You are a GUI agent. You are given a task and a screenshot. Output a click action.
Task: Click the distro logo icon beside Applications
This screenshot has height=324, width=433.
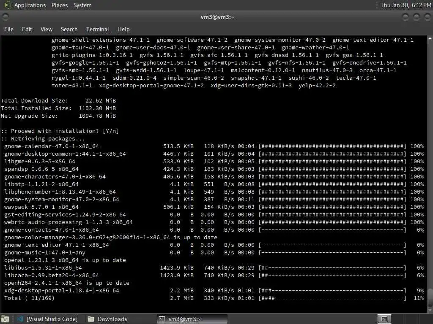point(7,5)
